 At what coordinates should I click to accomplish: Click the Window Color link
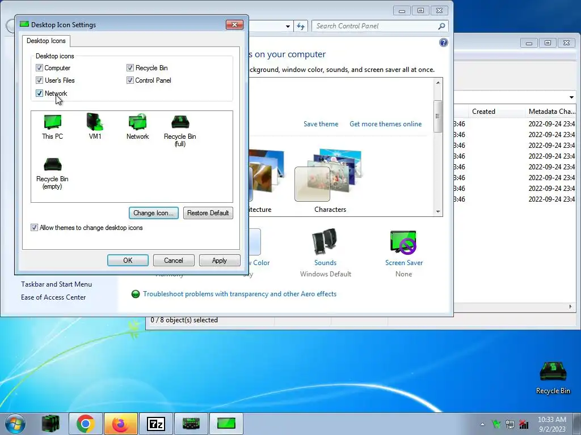(x=259, y=263)
